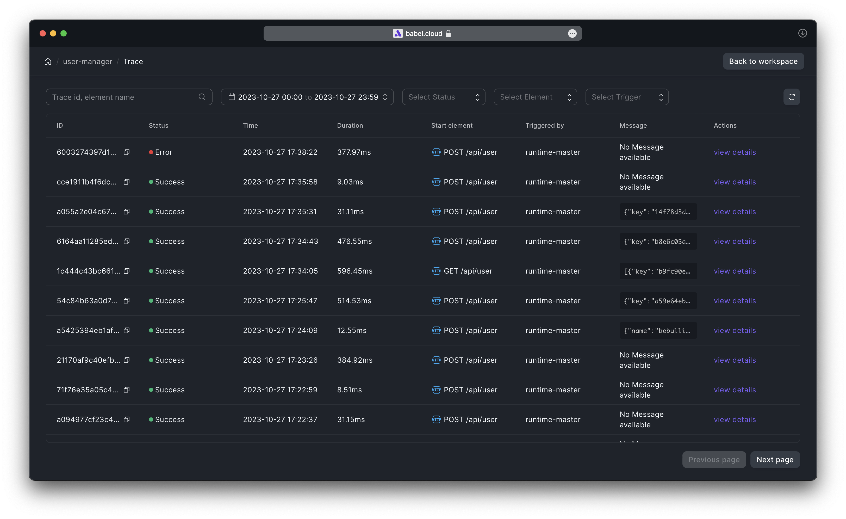Click the Trace breadcrumb item
Viewport: 846px width, 519px height.
click(x=133, y=61)
